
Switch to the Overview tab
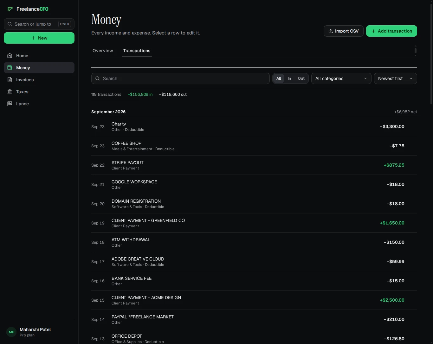click(103, 51)
